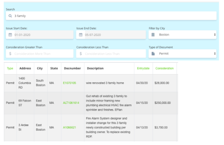224x145 pixels.
Task: Click the Issue End Date calendar icon
Action: coord(81,35)
